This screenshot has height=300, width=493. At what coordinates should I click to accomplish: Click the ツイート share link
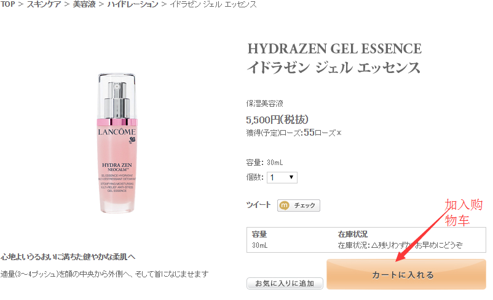point(258,205)
